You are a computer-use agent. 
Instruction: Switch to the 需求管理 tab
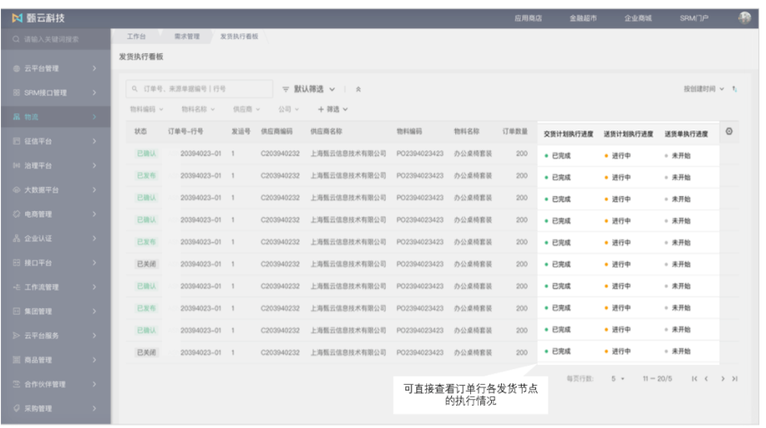click(187, 37)
